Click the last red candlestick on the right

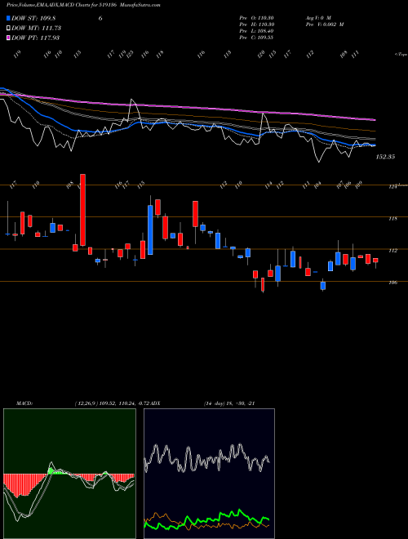click(375, 261)
